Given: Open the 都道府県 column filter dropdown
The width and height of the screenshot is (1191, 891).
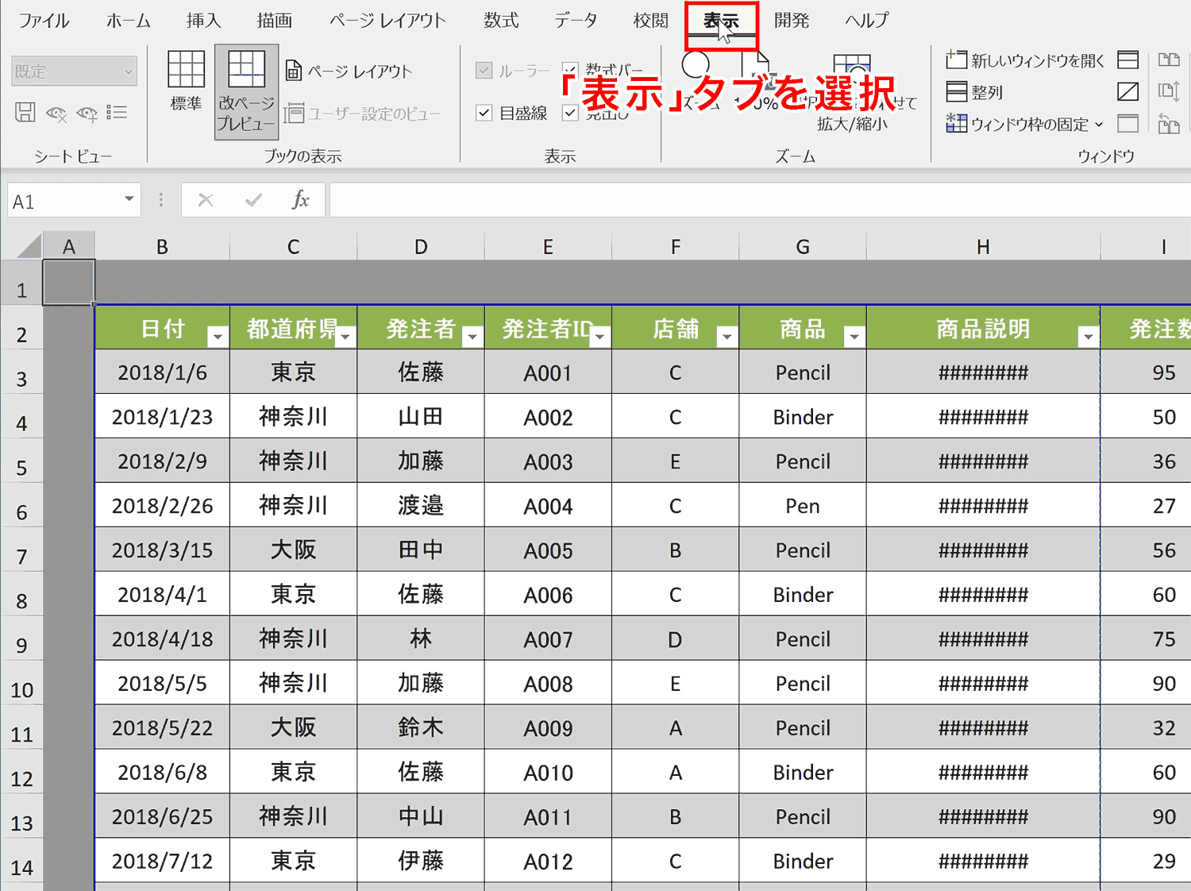Looking at the screenshot, I should click(345, 337).
